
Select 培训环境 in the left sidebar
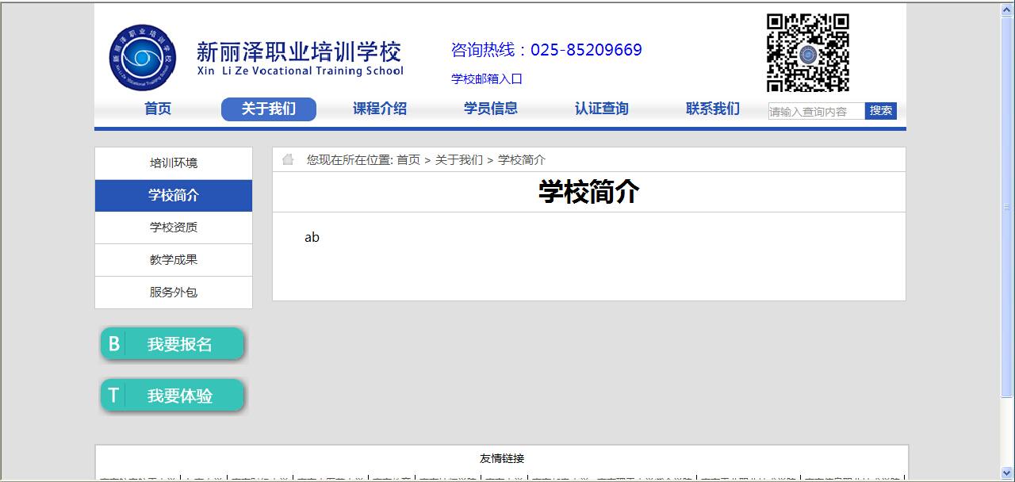[174, 163]
